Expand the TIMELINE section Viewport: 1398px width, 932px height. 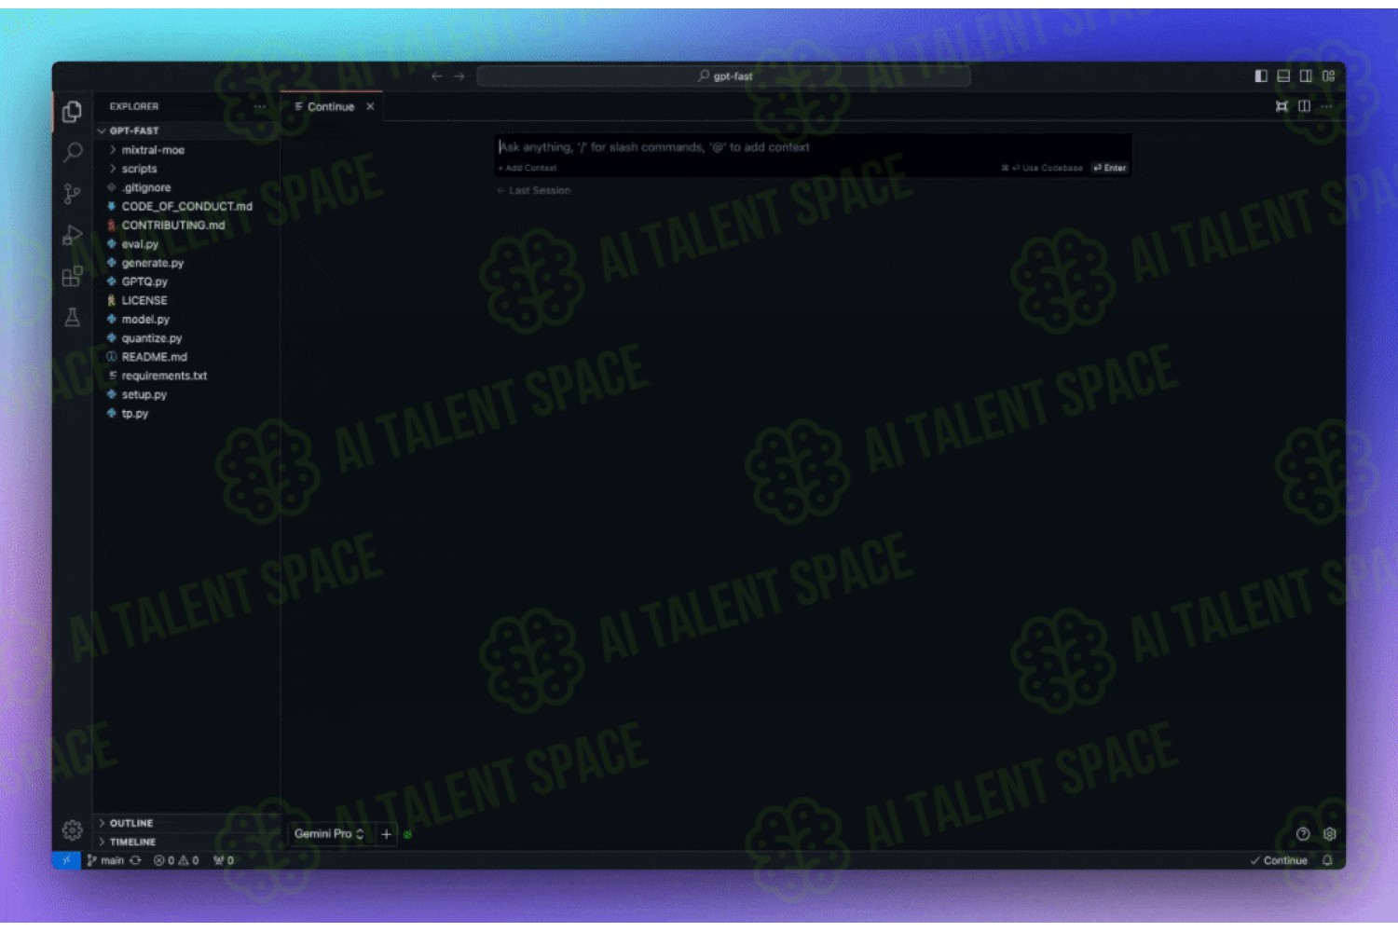point(186,842)
